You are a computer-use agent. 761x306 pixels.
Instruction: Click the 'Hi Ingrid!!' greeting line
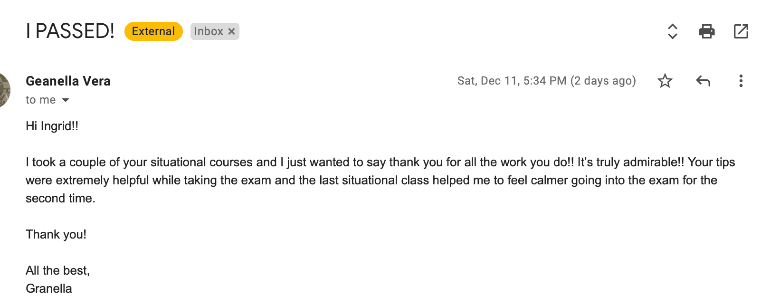52,126
